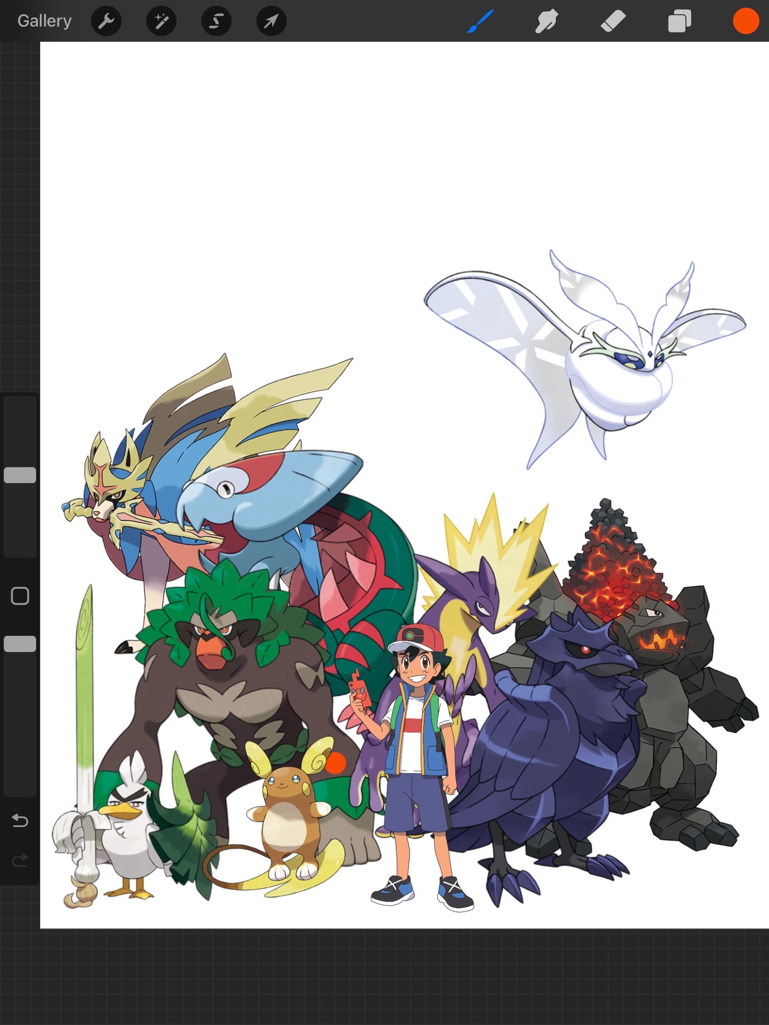Redo the last action
Viewport: 769px width, 1025px height.
pyautogui.click(x=19, y=859)
